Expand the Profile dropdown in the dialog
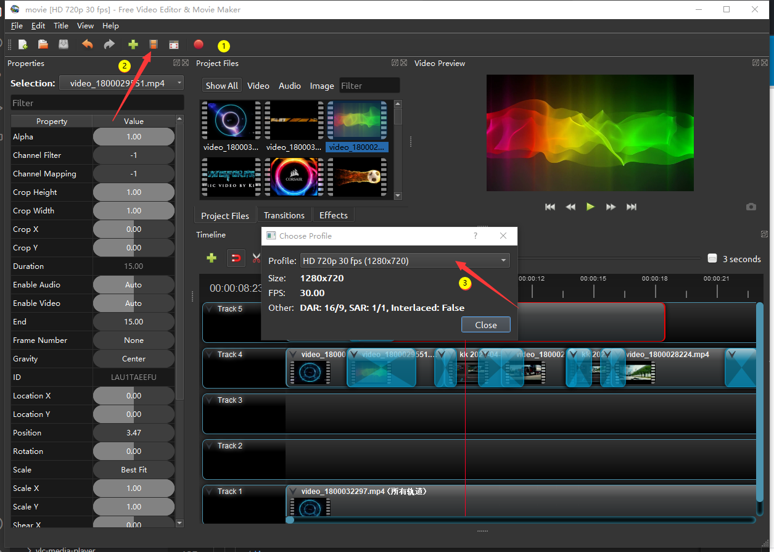The width and height of the screenshot is (774, 552). pyautogui.click(x=504, y=261)
